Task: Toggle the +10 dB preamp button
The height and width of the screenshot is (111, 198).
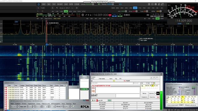Action: pos(77,4)
